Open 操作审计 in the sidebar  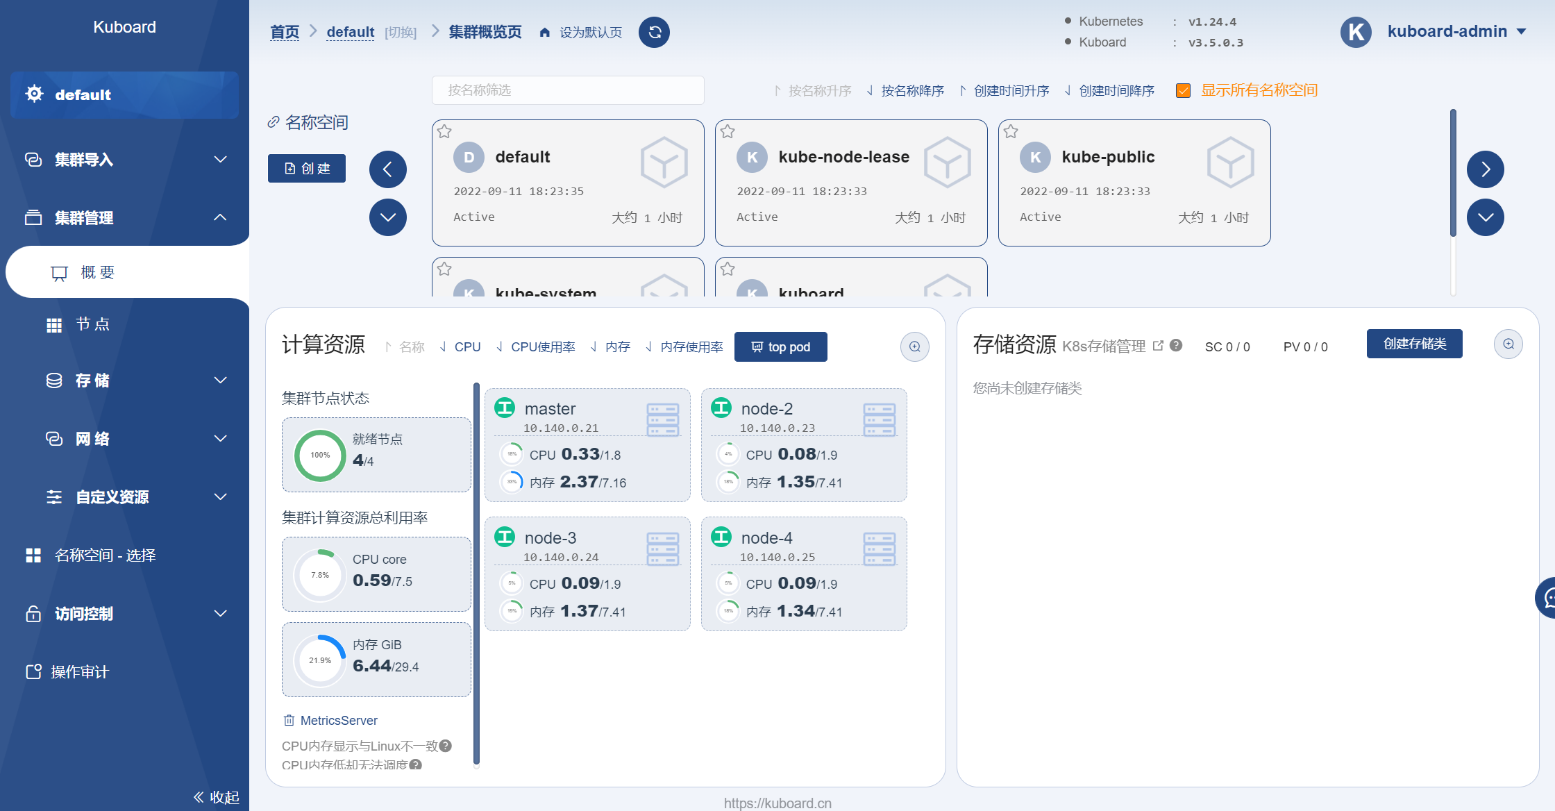click(79, 672)
